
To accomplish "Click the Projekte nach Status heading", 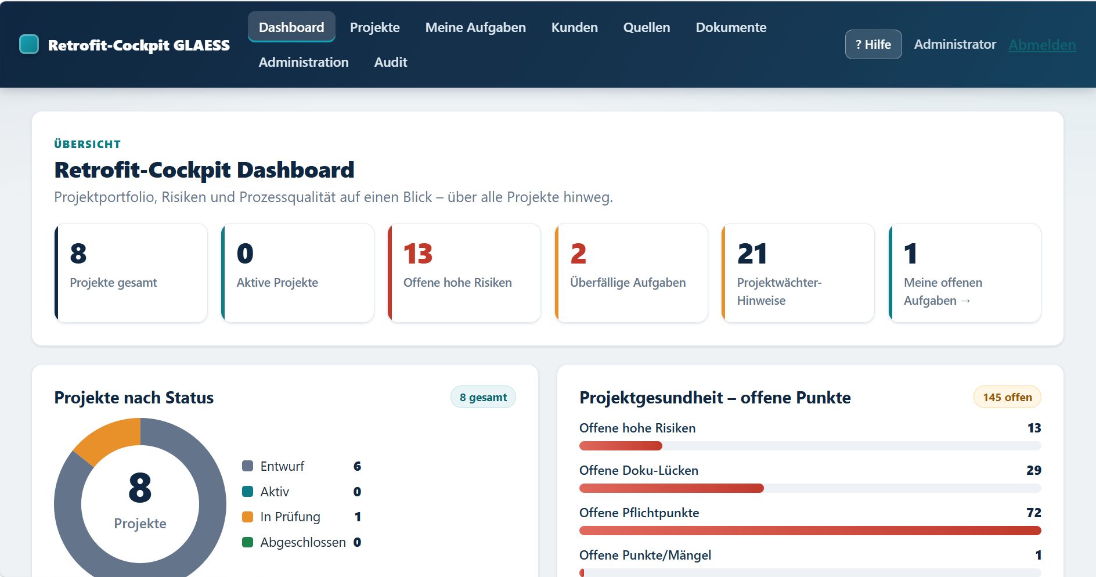I will [x=134, y=398].
